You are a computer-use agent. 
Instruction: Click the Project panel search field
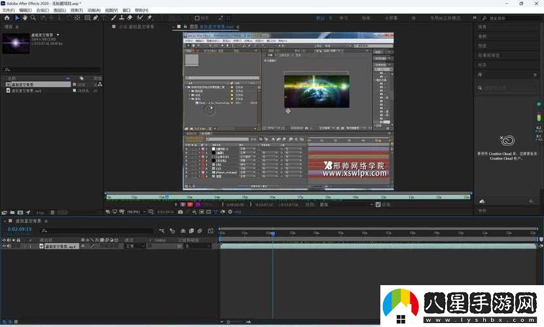pyautogui.click(x=51, y=69)
